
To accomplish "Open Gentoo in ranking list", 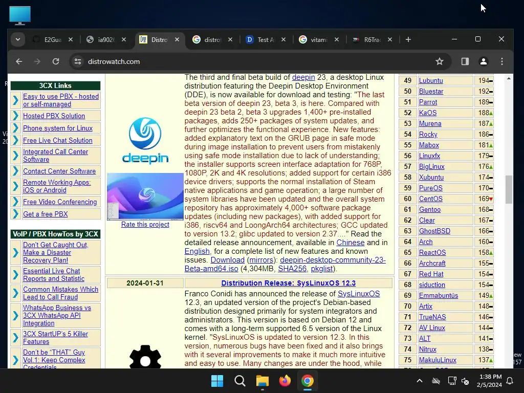I will [x=430, y=209].
